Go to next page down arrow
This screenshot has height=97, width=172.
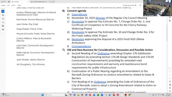[170, 78]
